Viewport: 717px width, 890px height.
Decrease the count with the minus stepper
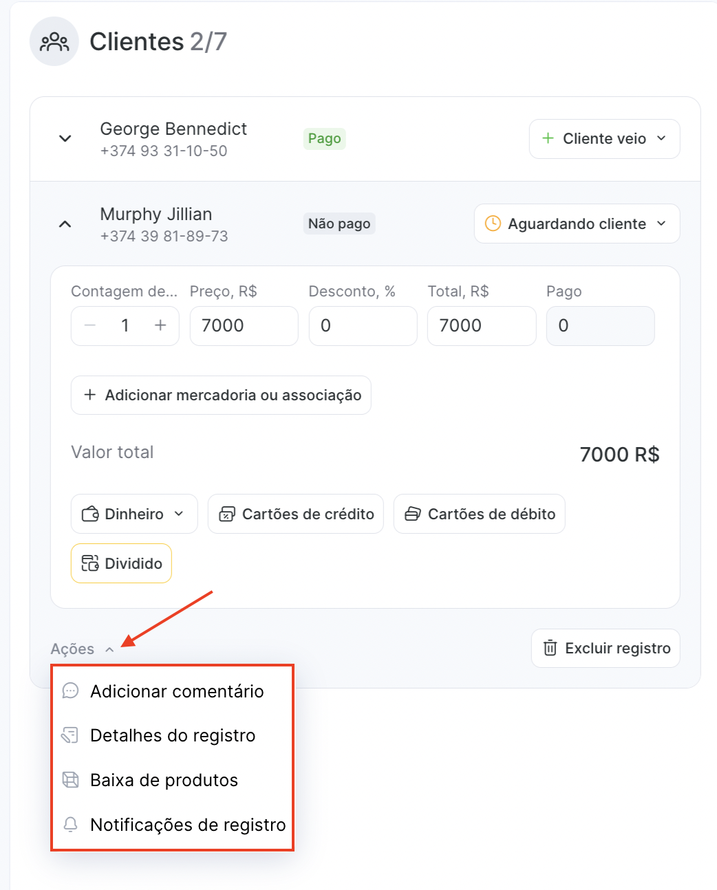90,325
